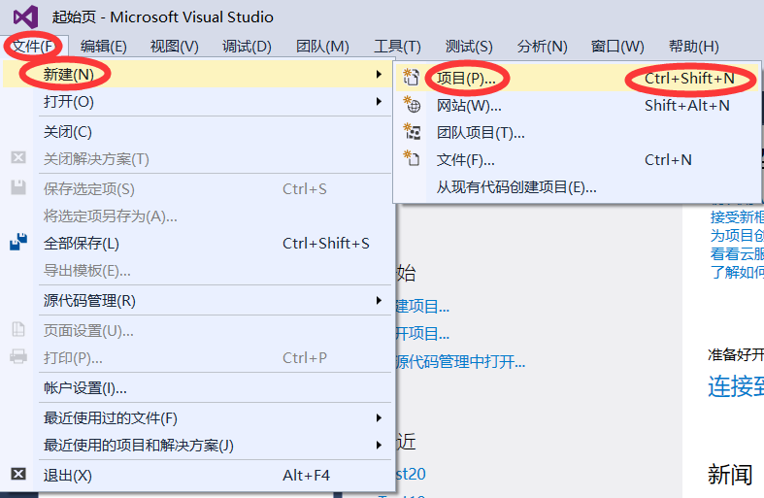The image size is (764, 498).
Task: Click the close-solution icon beside 关闭解决方案(T)
Action: [18, 157]
